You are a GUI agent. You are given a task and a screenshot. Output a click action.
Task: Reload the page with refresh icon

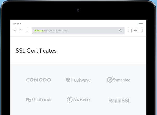(x=121, y=31)
